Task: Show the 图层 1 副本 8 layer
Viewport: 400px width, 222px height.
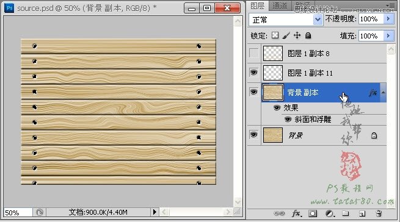Action: pyautogui.click(x=254, y=53)
